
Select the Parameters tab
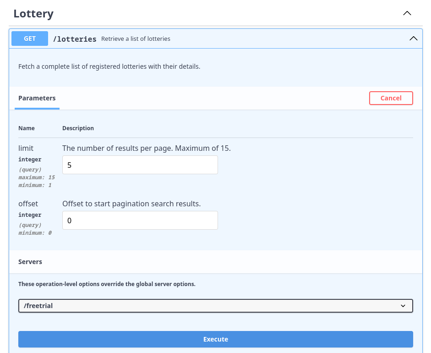point(37,98)
